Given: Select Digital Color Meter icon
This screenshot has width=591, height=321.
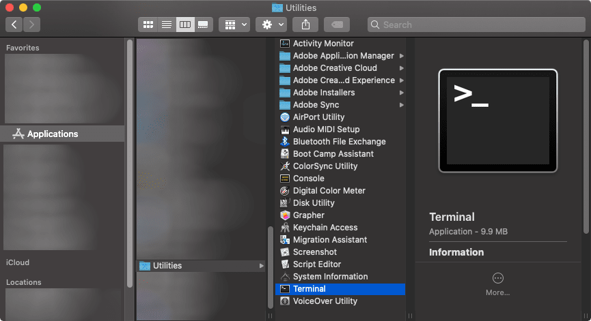Looking at the screenshot, I should [x=285, y=191].
